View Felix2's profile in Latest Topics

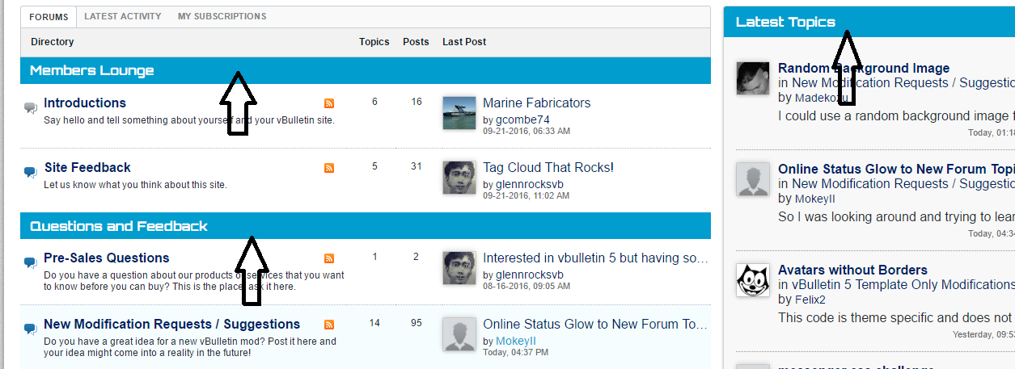click(812, 300)
